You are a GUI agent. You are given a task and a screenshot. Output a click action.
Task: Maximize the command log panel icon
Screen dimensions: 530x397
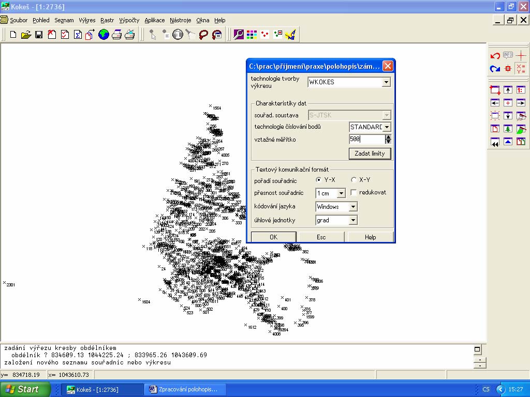[x=477, y=349]
